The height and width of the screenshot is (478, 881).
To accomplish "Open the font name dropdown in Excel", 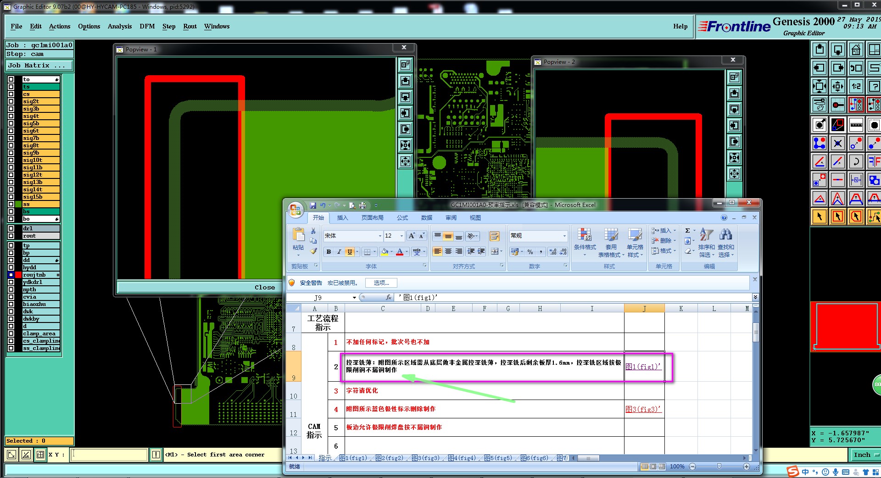I will coord(380,236).
